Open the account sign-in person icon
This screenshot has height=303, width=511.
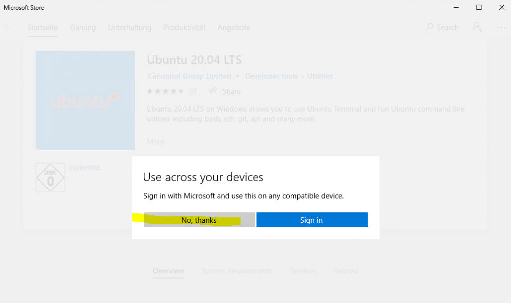coord(477,27)
